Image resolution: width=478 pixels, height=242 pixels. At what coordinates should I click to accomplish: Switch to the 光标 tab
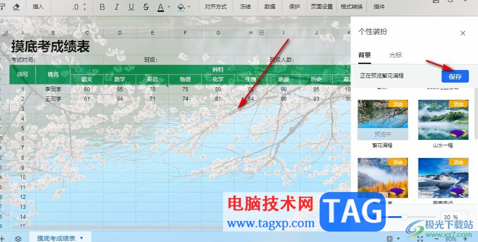click(x=396, y=55)
